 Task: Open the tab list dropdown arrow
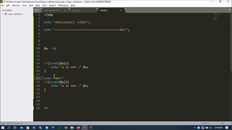tap(229, 10)
